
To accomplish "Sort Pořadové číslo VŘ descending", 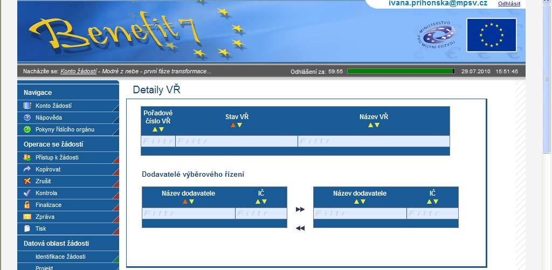I will [162, 129].
